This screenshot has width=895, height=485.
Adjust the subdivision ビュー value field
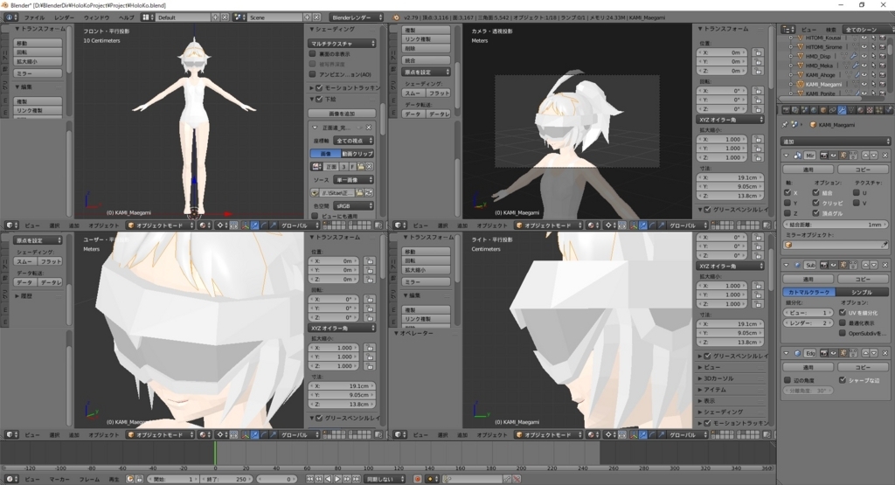pyautogui.click(x=808, y=312)
